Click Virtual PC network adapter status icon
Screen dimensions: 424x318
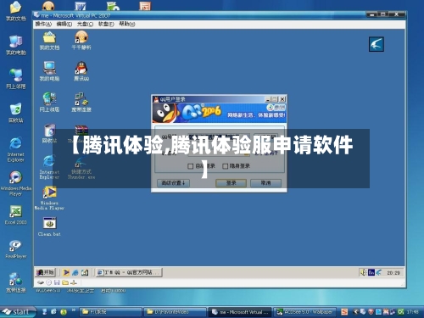point(74,282)
